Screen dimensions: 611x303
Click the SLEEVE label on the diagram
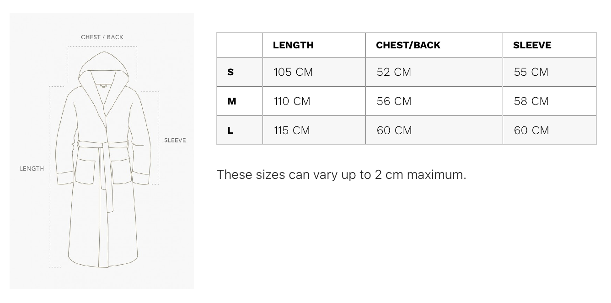click(175, 140)
